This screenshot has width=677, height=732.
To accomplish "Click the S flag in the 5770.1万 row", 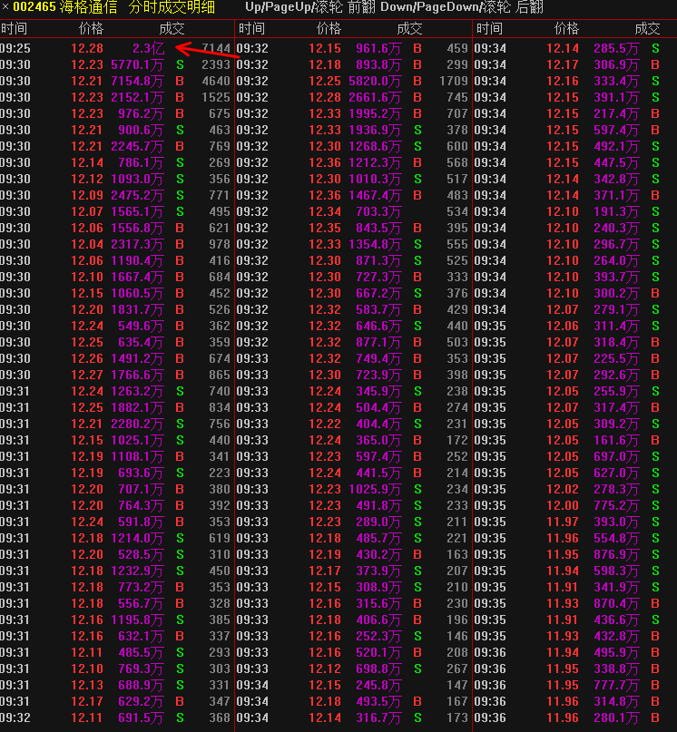I will [180, 65].
